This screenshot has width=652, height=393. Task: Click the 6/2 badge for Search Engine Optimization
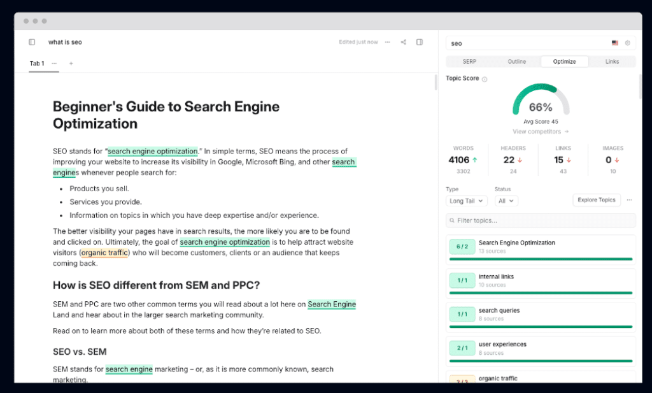462,247
